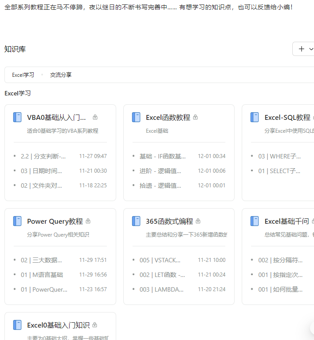Open article 02 | 文件夹对...
The width and height of the screenshot is (314, 340).
(41, 186)
